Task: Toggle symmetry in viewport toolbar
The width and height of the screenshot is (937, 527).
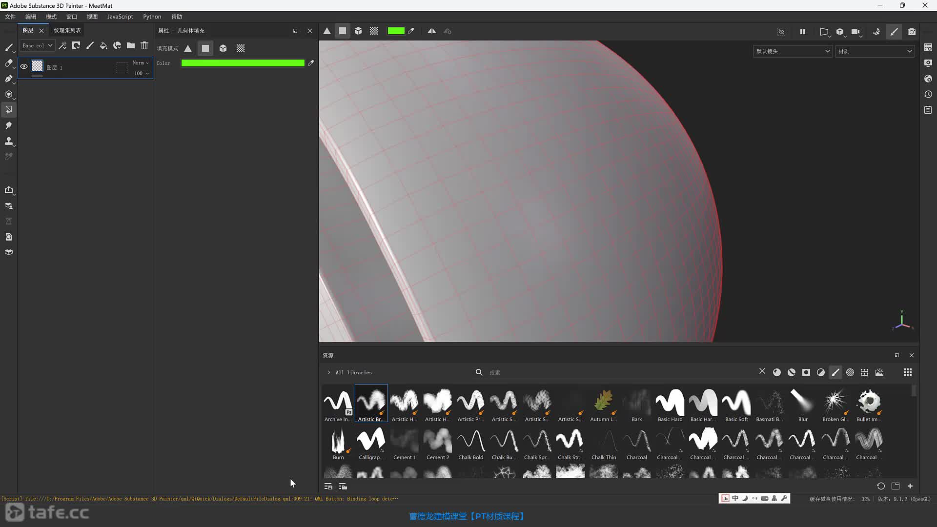Action: [x=432, y=31]
